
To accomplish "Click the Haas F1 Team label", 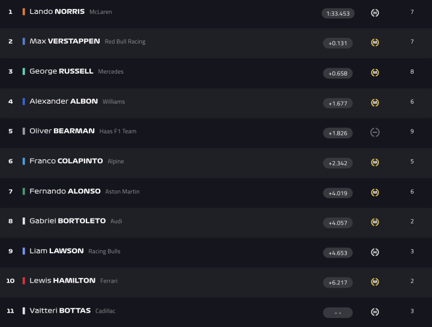I will [118, 132].
